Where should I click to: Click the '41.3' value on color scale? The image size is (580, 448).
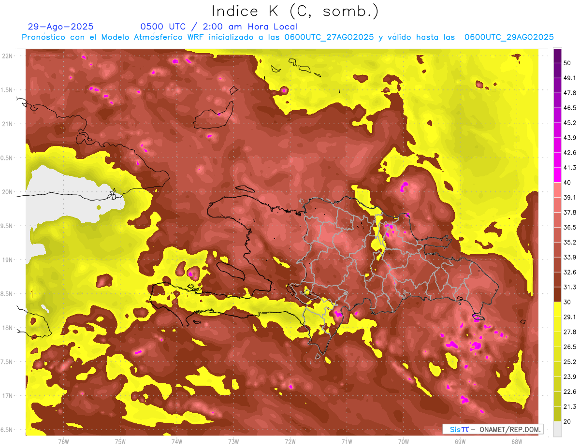[569, 168]
